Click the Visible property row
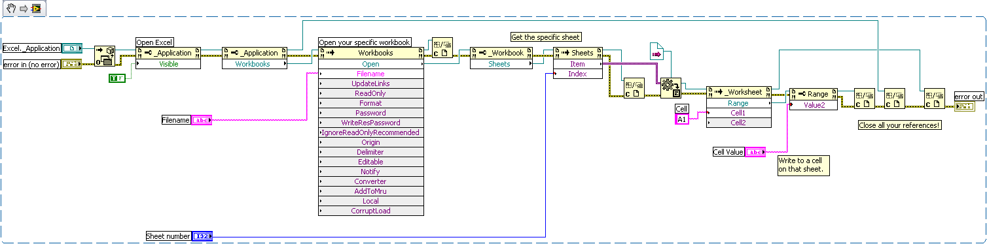This screenshot has height=244, width=987. tap(168, 64)
